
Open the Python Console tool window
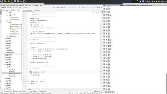tap(42, 91)
